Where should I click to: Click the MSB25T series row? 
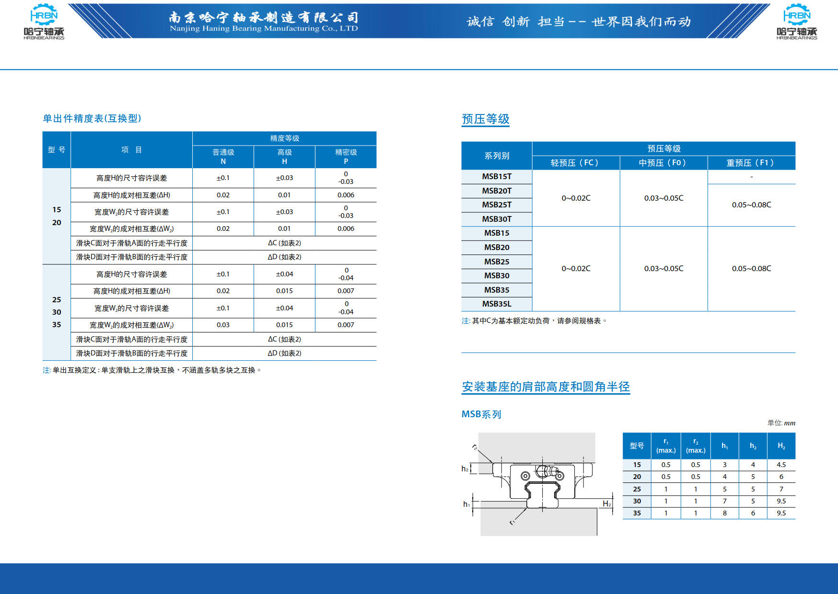pyautogui.click(x=497, y=205)
